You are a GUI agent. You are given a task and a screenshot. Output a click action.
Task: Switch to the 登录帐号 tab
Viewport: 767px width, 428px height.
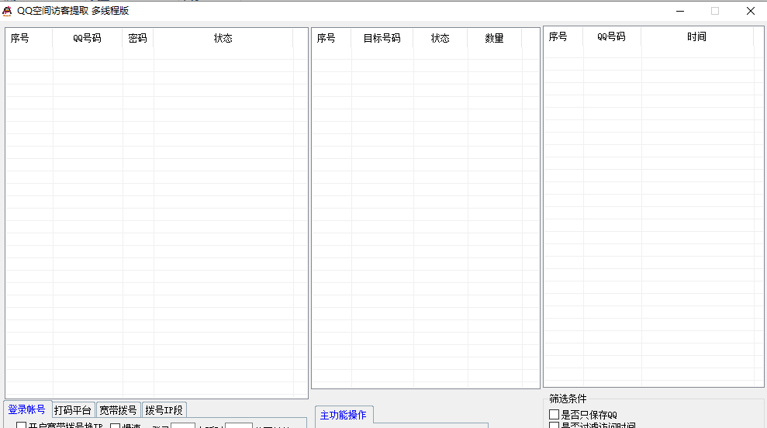[26, 409]
